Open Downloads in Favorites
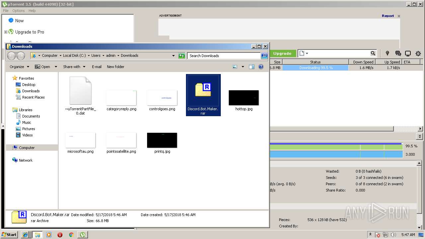This screenshot has height=239, width=425. [x=28, y=91]
